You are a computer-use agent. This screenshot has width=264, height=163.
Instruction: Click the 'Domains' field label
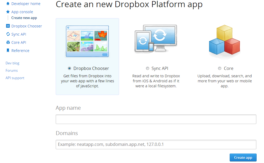(x=67, y=133)
